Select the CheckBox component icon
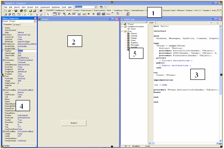The width and height of the screenshot is (224, 149). [89, 14]
